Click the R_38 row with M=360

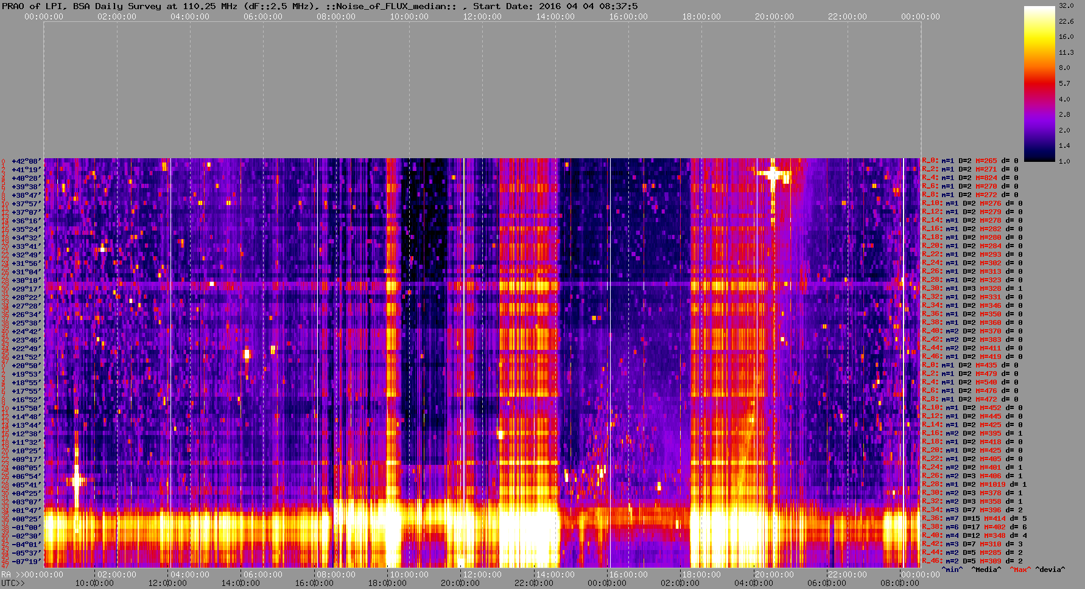point(972,323)
